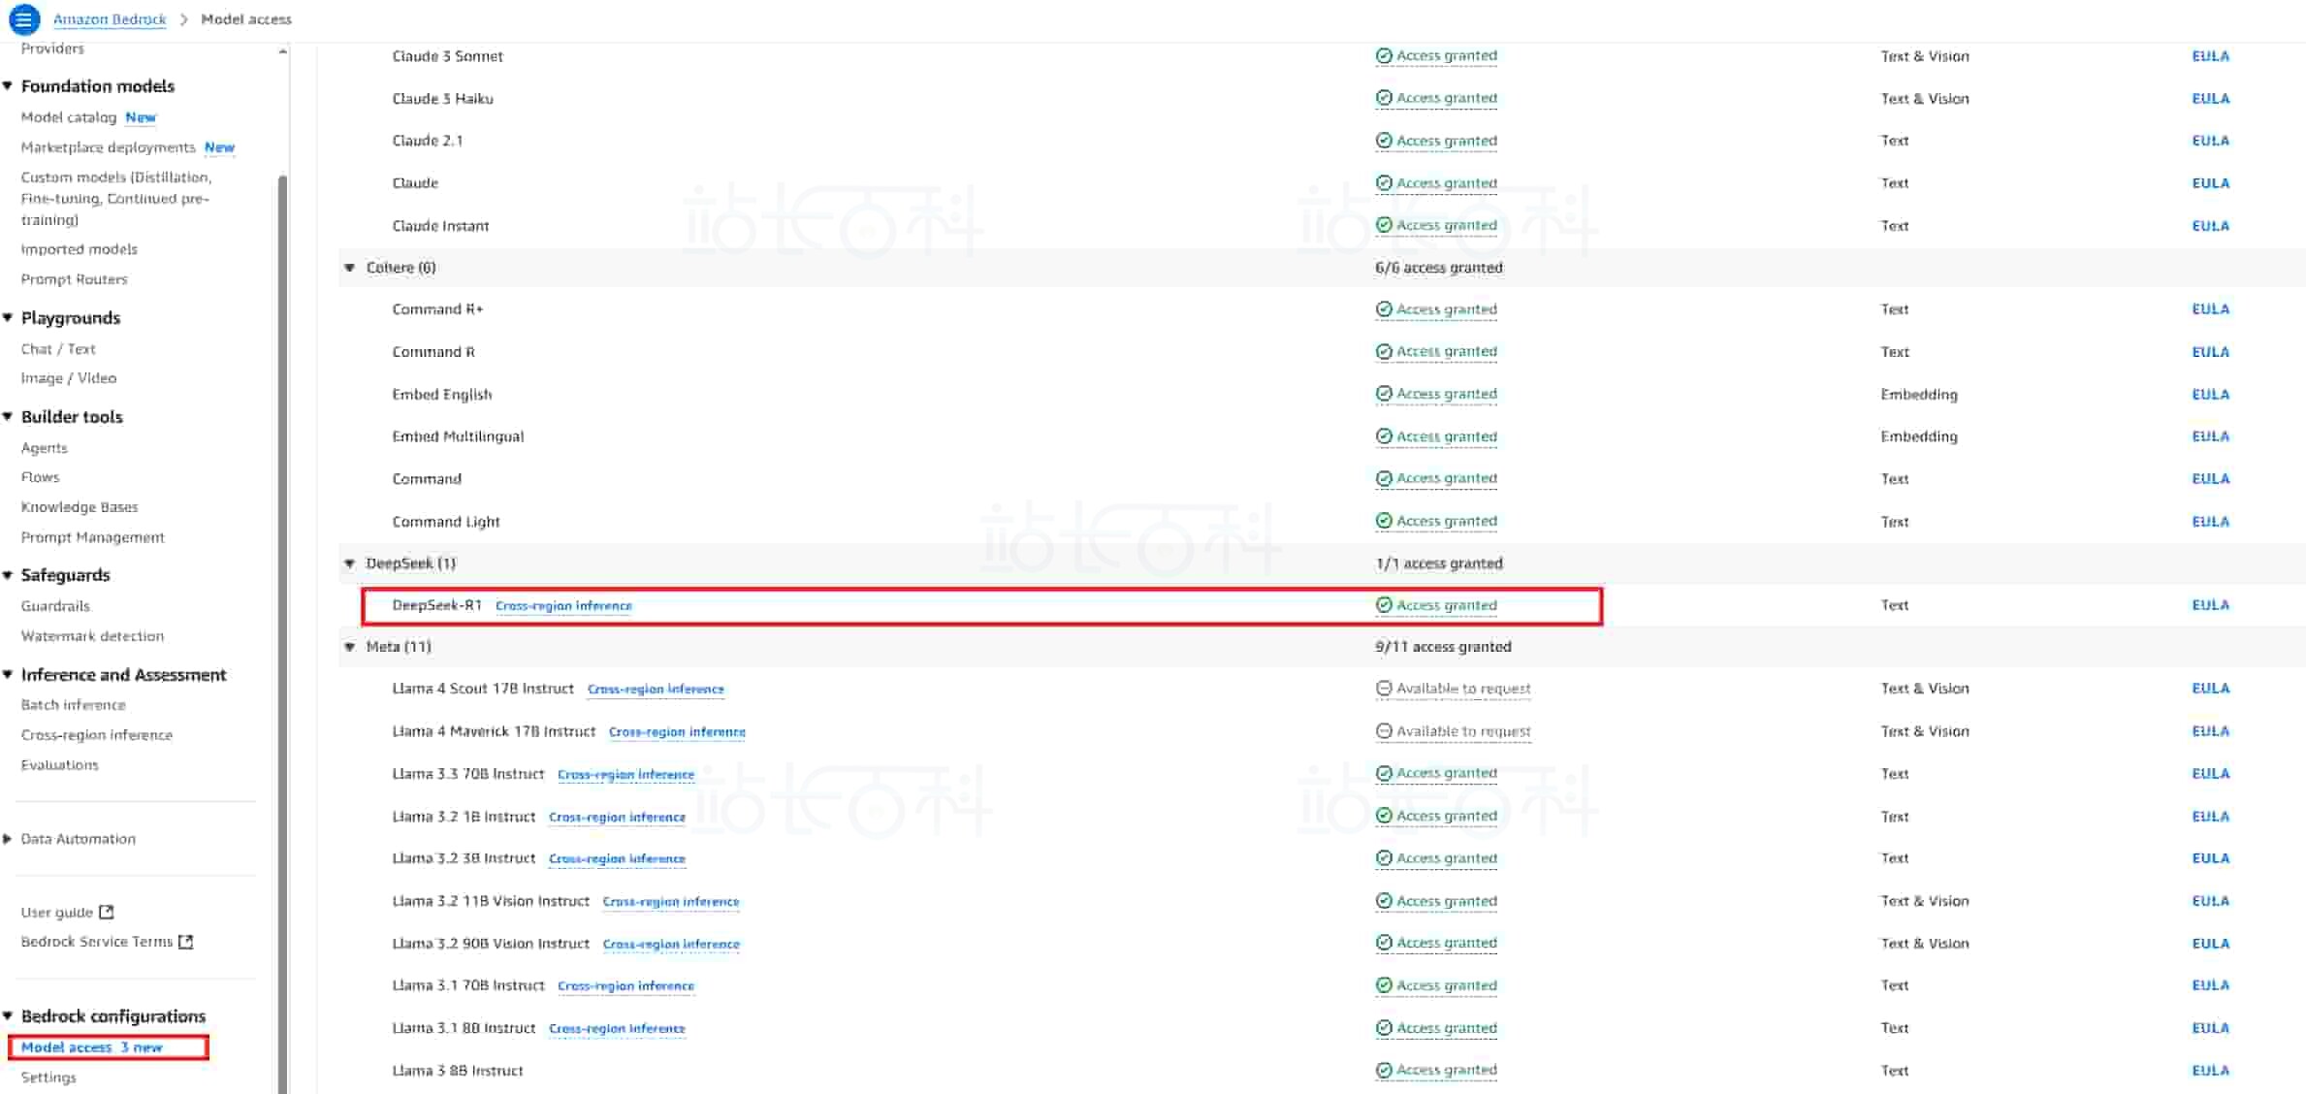Click Bedrock Service Terms external link icon
This screenshot has height=1094, width=2306.
click(x=186, y=941)
